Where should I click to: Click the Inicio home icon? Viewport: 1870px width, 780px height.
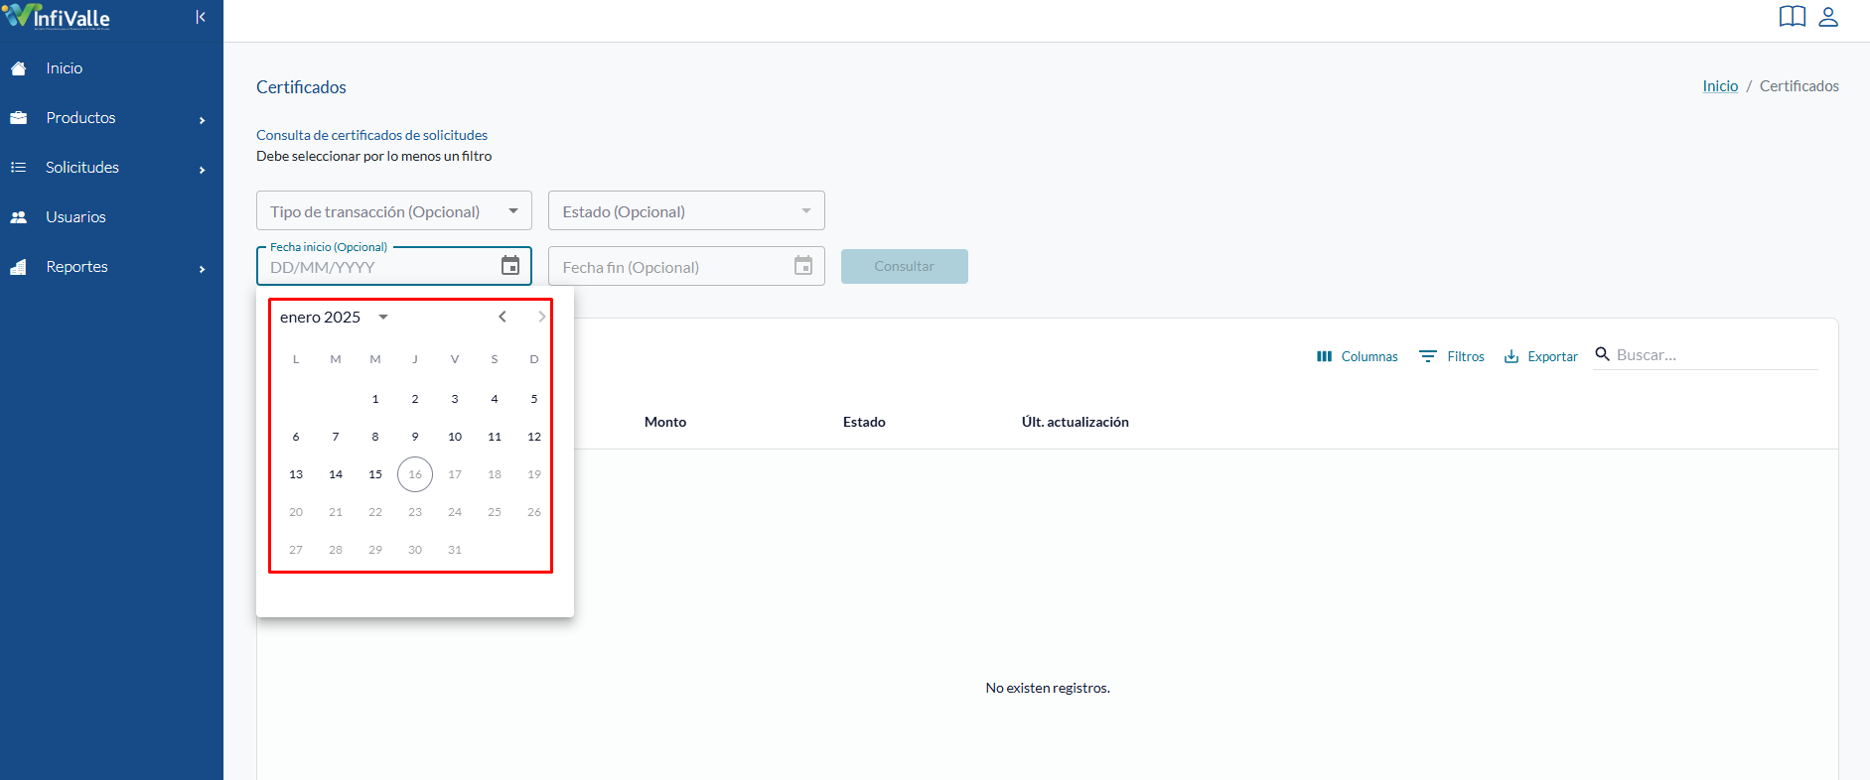(x=18, y=68)
